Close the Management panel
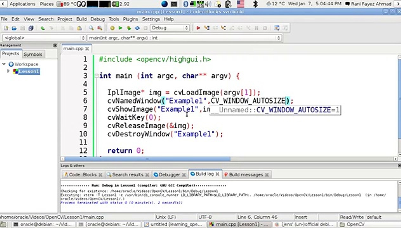This screenshot has height=228, width=401. [55, 46]
